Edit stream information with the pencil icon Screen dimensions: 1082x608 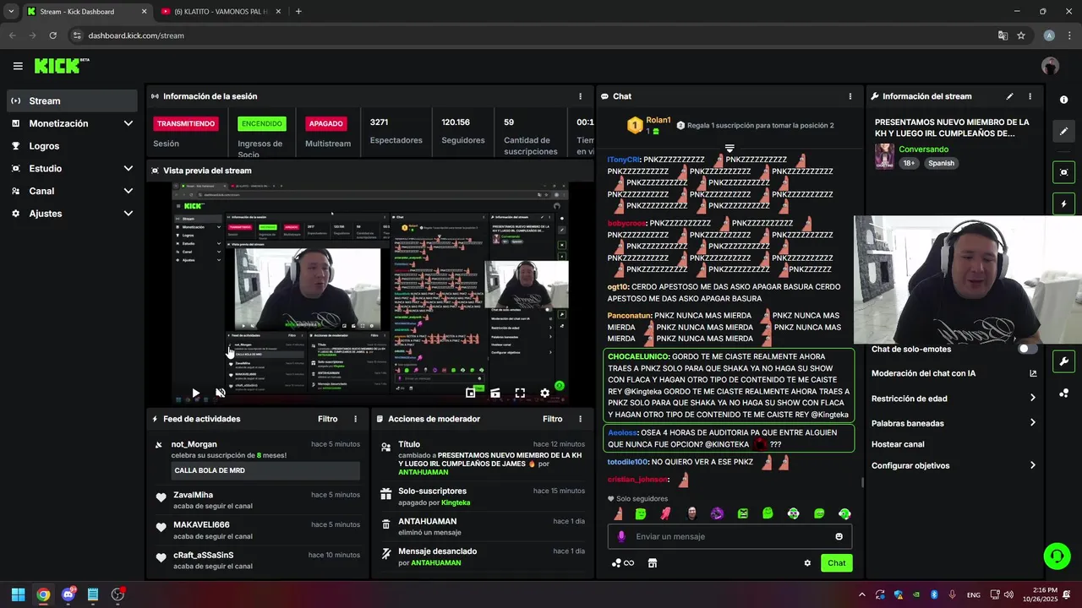[1009, 96]
